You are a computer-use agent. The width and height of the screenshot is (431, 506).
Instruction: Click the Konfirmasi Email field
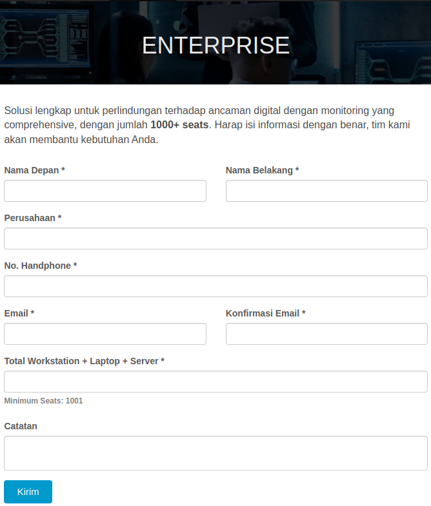326,334
